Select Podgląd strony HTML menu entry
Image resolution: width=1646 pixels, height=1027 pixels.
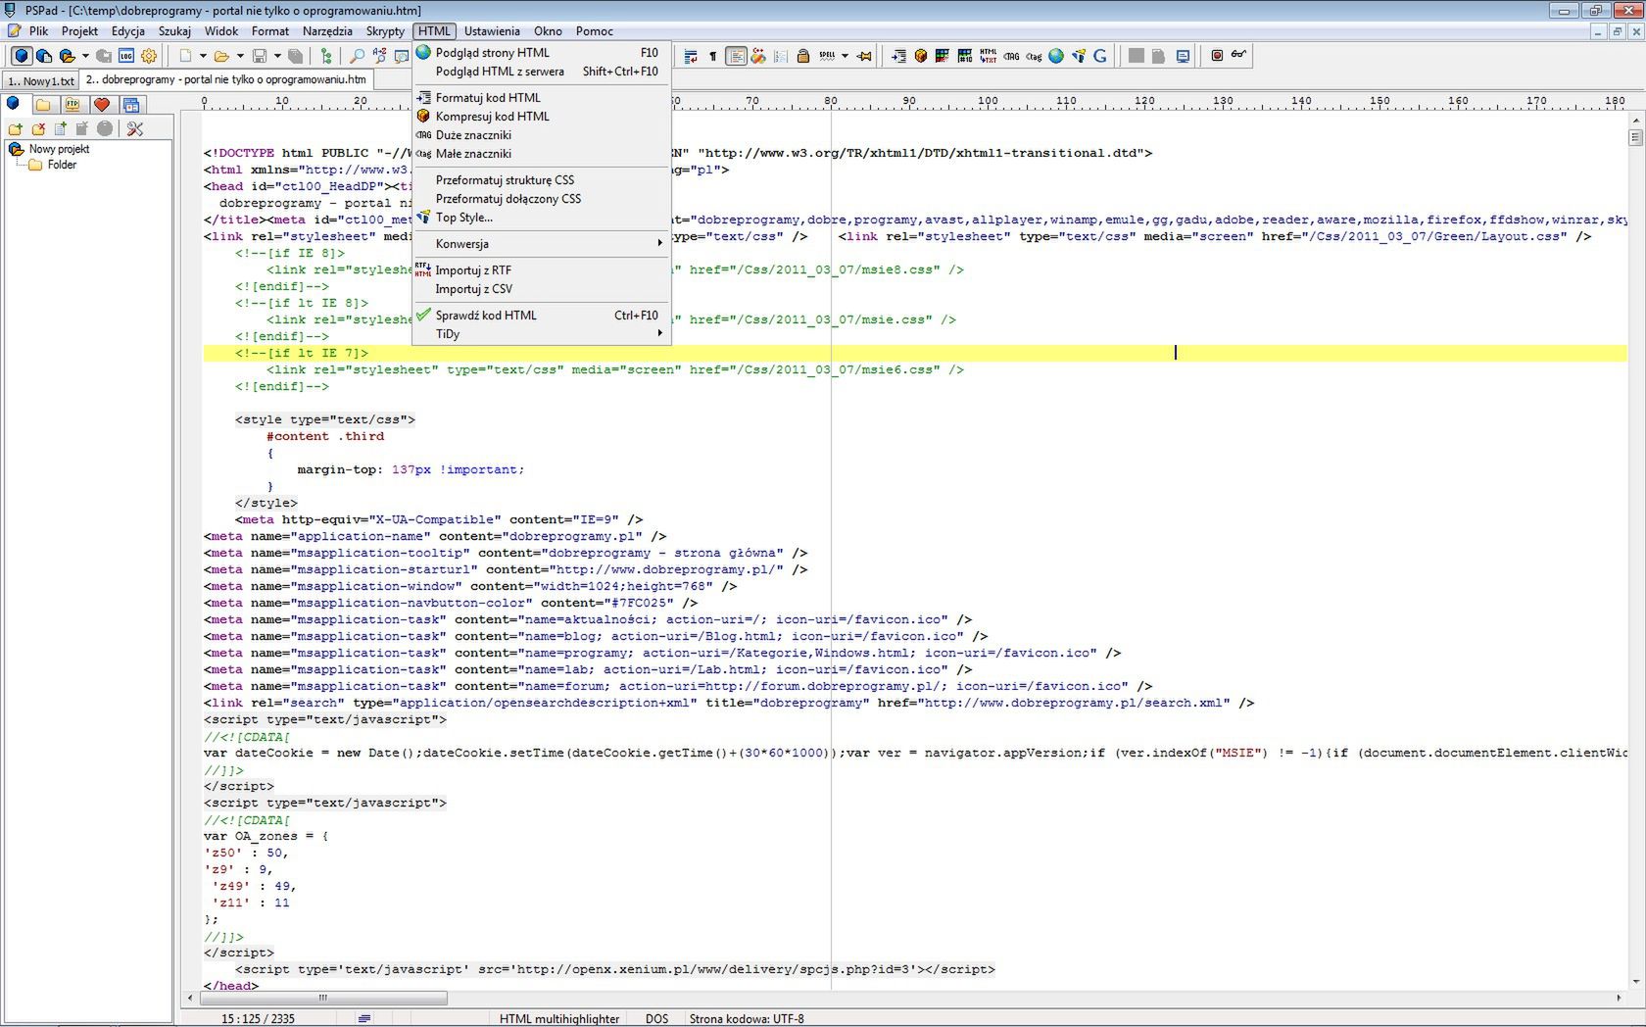[542, 53]
